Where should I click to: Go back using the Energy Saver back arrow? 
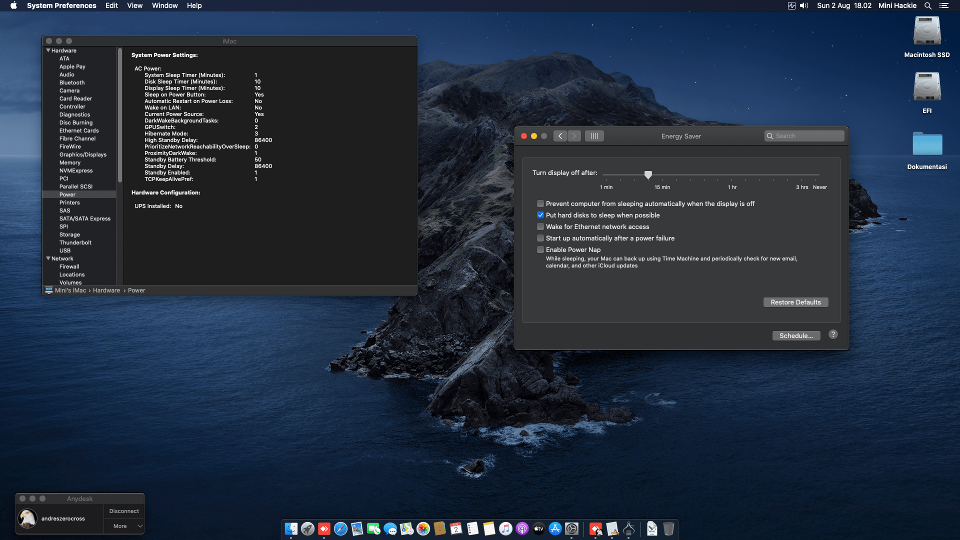coord(560,136)
